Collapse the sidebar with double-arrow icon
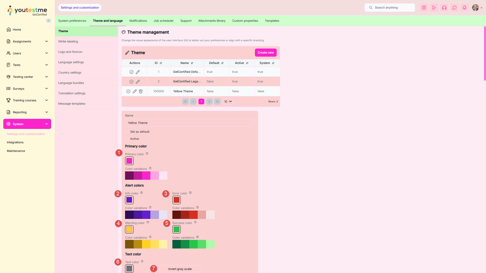 coord(49,21)
